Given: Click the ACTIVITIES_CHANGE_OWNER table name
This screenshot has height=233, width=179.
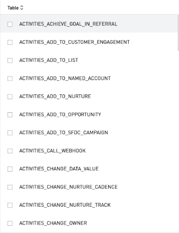Looking at the screenshot, I should pyautogui.click(x=53, y=223).
